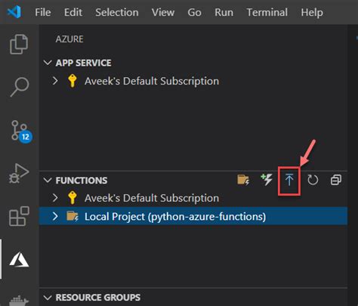The width and height of the screenshot is (358, 306).
Task: Open Source Control with 12 changes
Action: pyautogui.click(x=21, y=131)
